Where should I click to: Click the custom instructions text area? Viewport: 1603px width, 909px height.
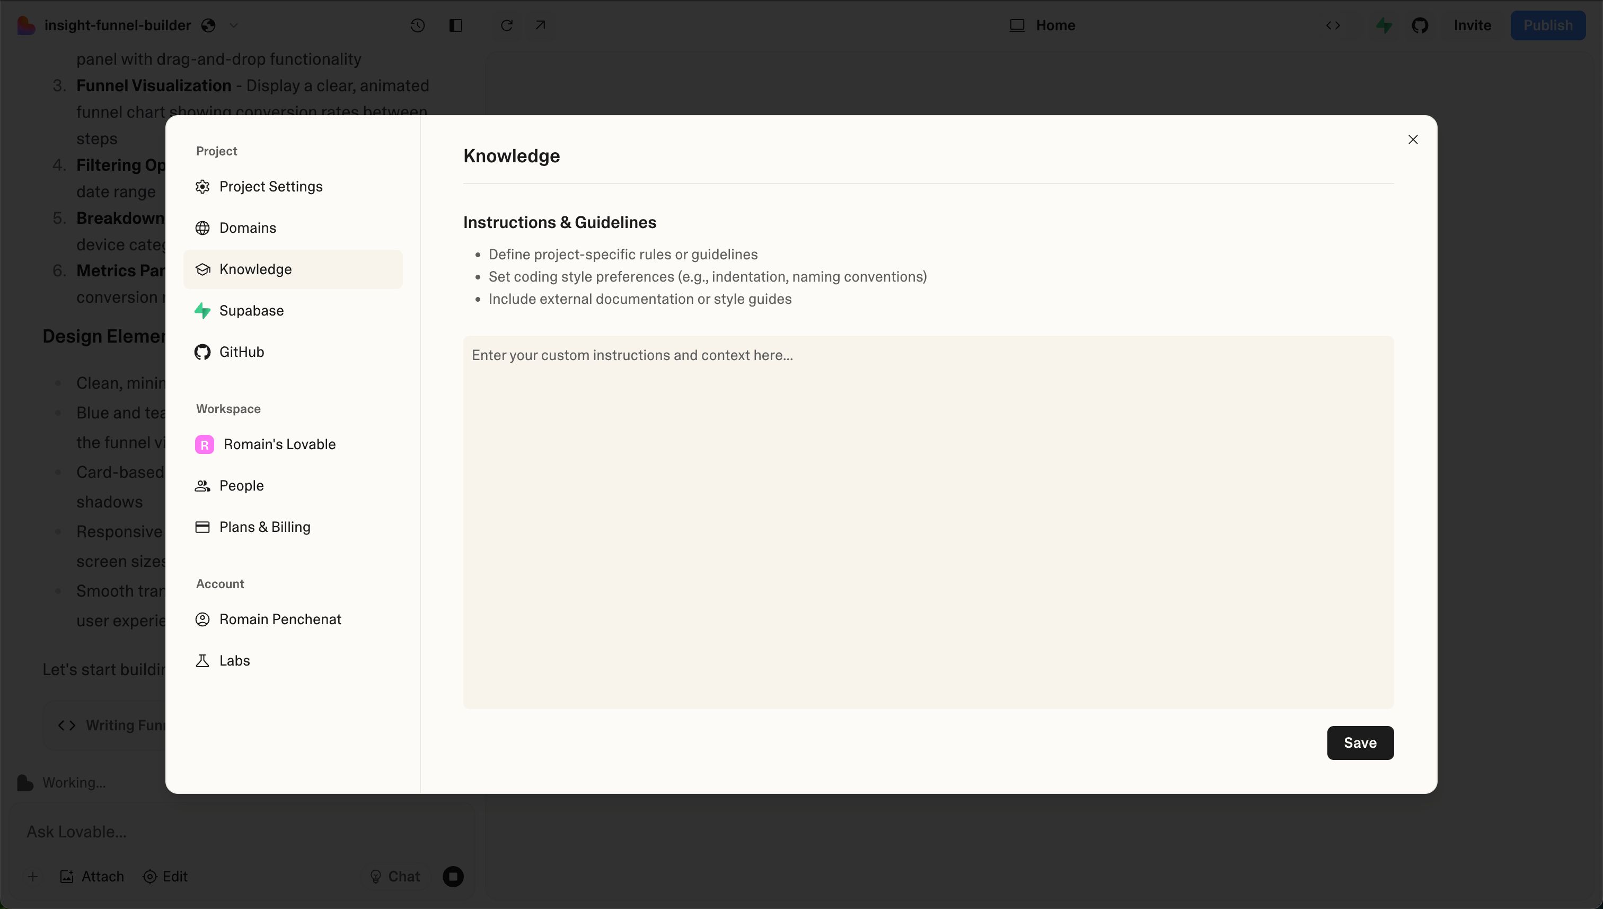click(x=928, y=522)
